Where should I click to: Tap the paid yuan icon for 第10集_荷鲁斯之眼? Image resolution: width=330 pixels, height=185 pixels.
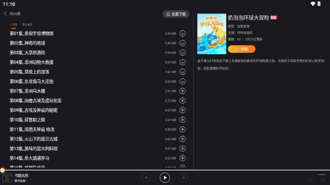182,120
